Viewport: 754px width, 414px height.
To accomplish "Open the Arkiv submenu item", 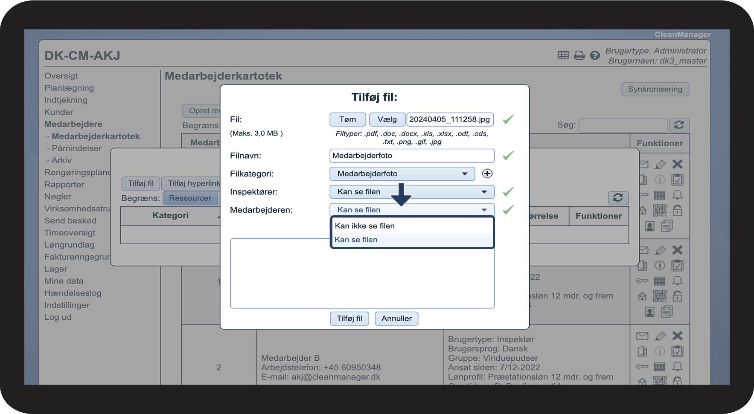I will 61,160.
